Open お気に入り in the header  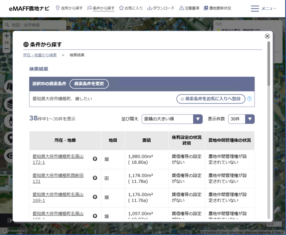[x=131, y=8]
